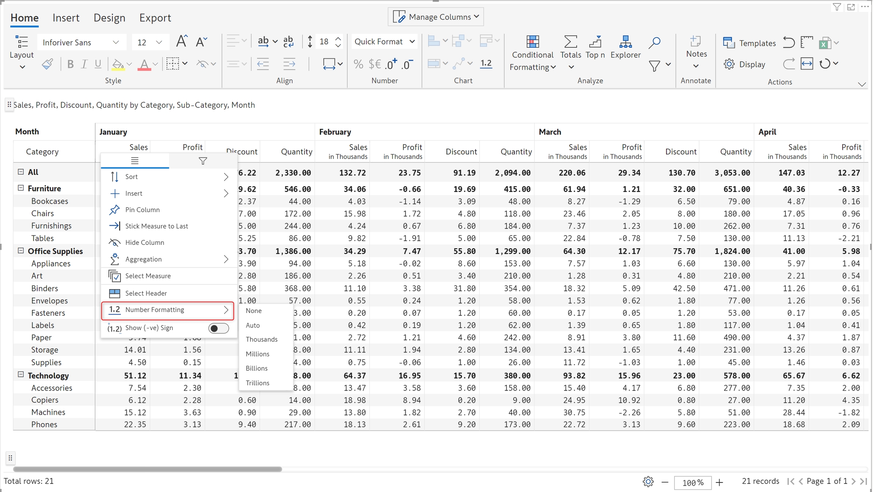This screenshot has width=873, height=492.
Task: Open the Explorer hierarchy icon
Action: (x=625, y=42)
